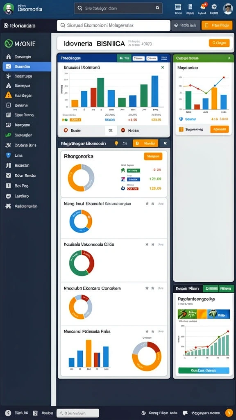Click the orange Magam button beside Rhongonorka
Viewport: 236px width, 420px height.
pos(153,156)
